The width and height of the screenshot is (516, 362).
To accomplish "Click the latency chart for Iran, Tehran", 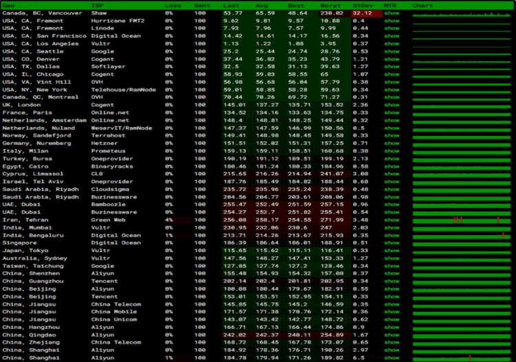I will pos(462,220).
